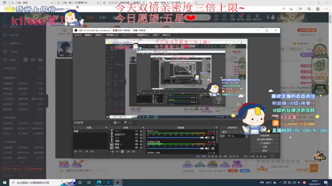This screenshot has height=186, width=332.
Task: Open 属性 properties button above Scenes
Action: pos(117,122)
